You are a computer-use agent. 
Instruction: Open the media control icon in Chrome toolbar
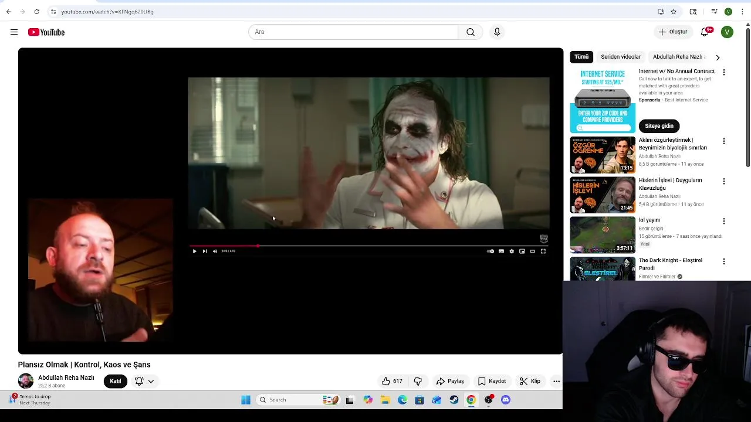coord(714,12)
